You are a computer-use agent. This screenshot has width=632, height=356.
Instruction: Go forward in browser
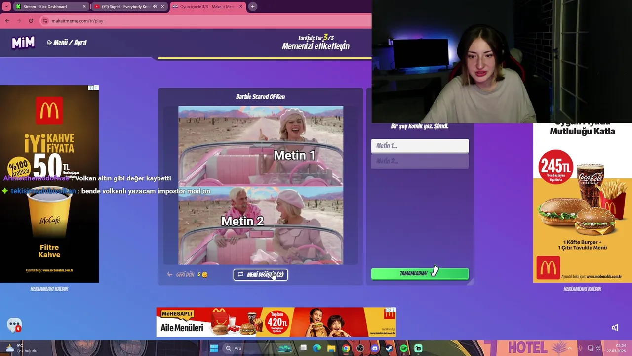pyautogui.click(x=19, y=21)
